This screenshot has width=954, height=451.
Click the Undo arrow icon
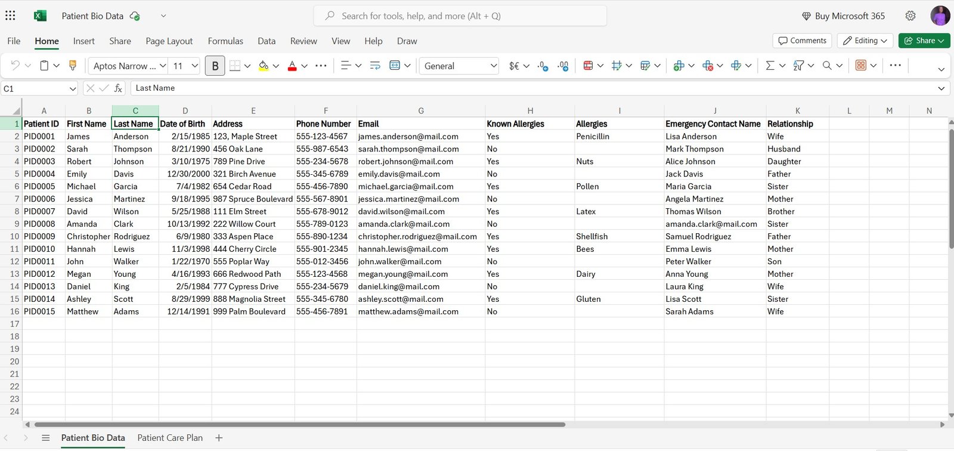(16, 66)
